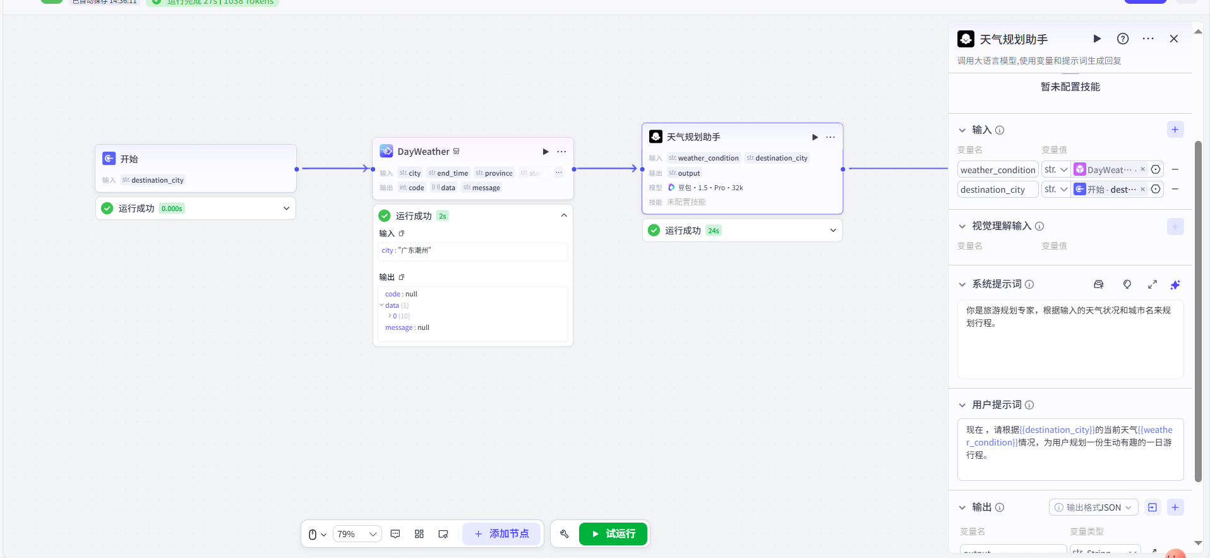Add a new input variable in 输入 section
This screenshot has width=1210, height=558.
(1175, 130)
